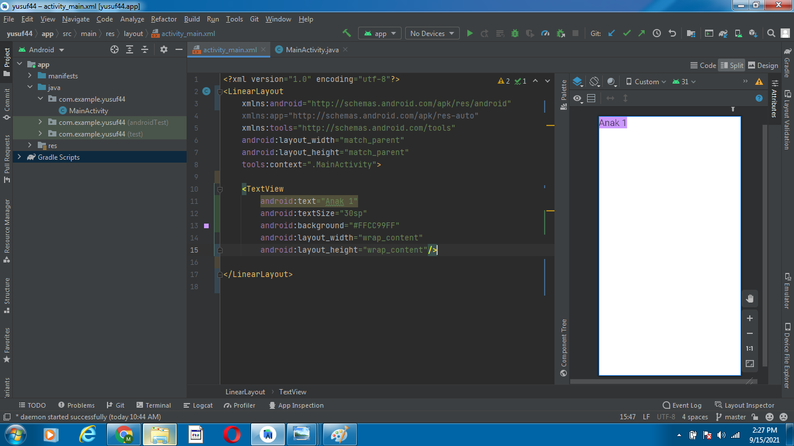Open view options with the eye icon

(577, 98)
